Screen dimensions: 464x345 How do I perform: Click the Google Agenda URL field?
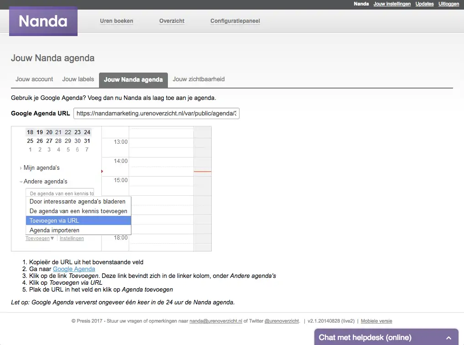pos(156,114)
